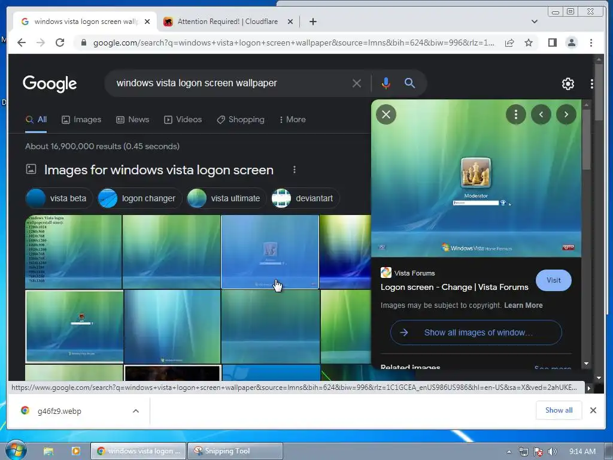Open Google quick settings gear
Screen dimensions: 613x460
(568, 83)
